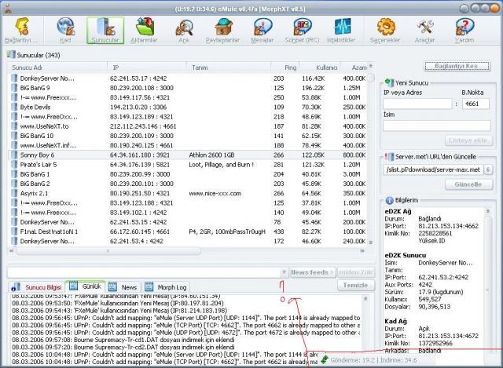Switch to the Günlük log tab

(x=86, y=286)
